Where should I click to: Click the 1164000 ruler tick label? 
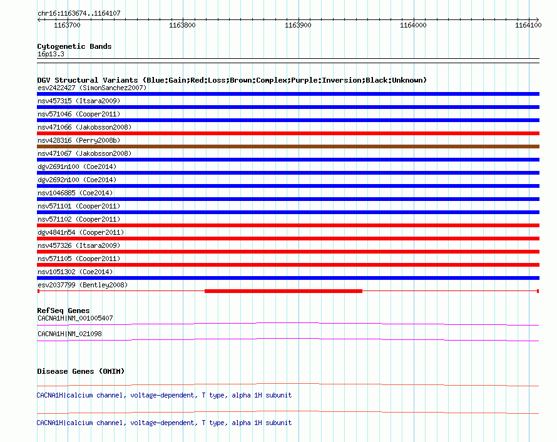coord(413,25)
